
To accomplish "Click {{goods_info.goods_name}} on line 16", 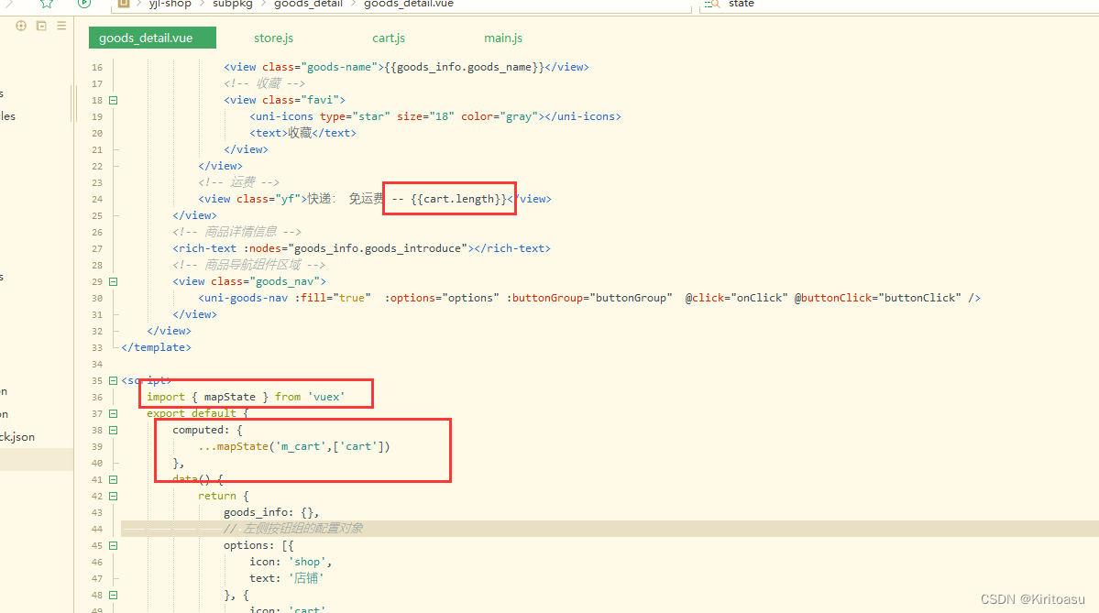I will 464,67.
